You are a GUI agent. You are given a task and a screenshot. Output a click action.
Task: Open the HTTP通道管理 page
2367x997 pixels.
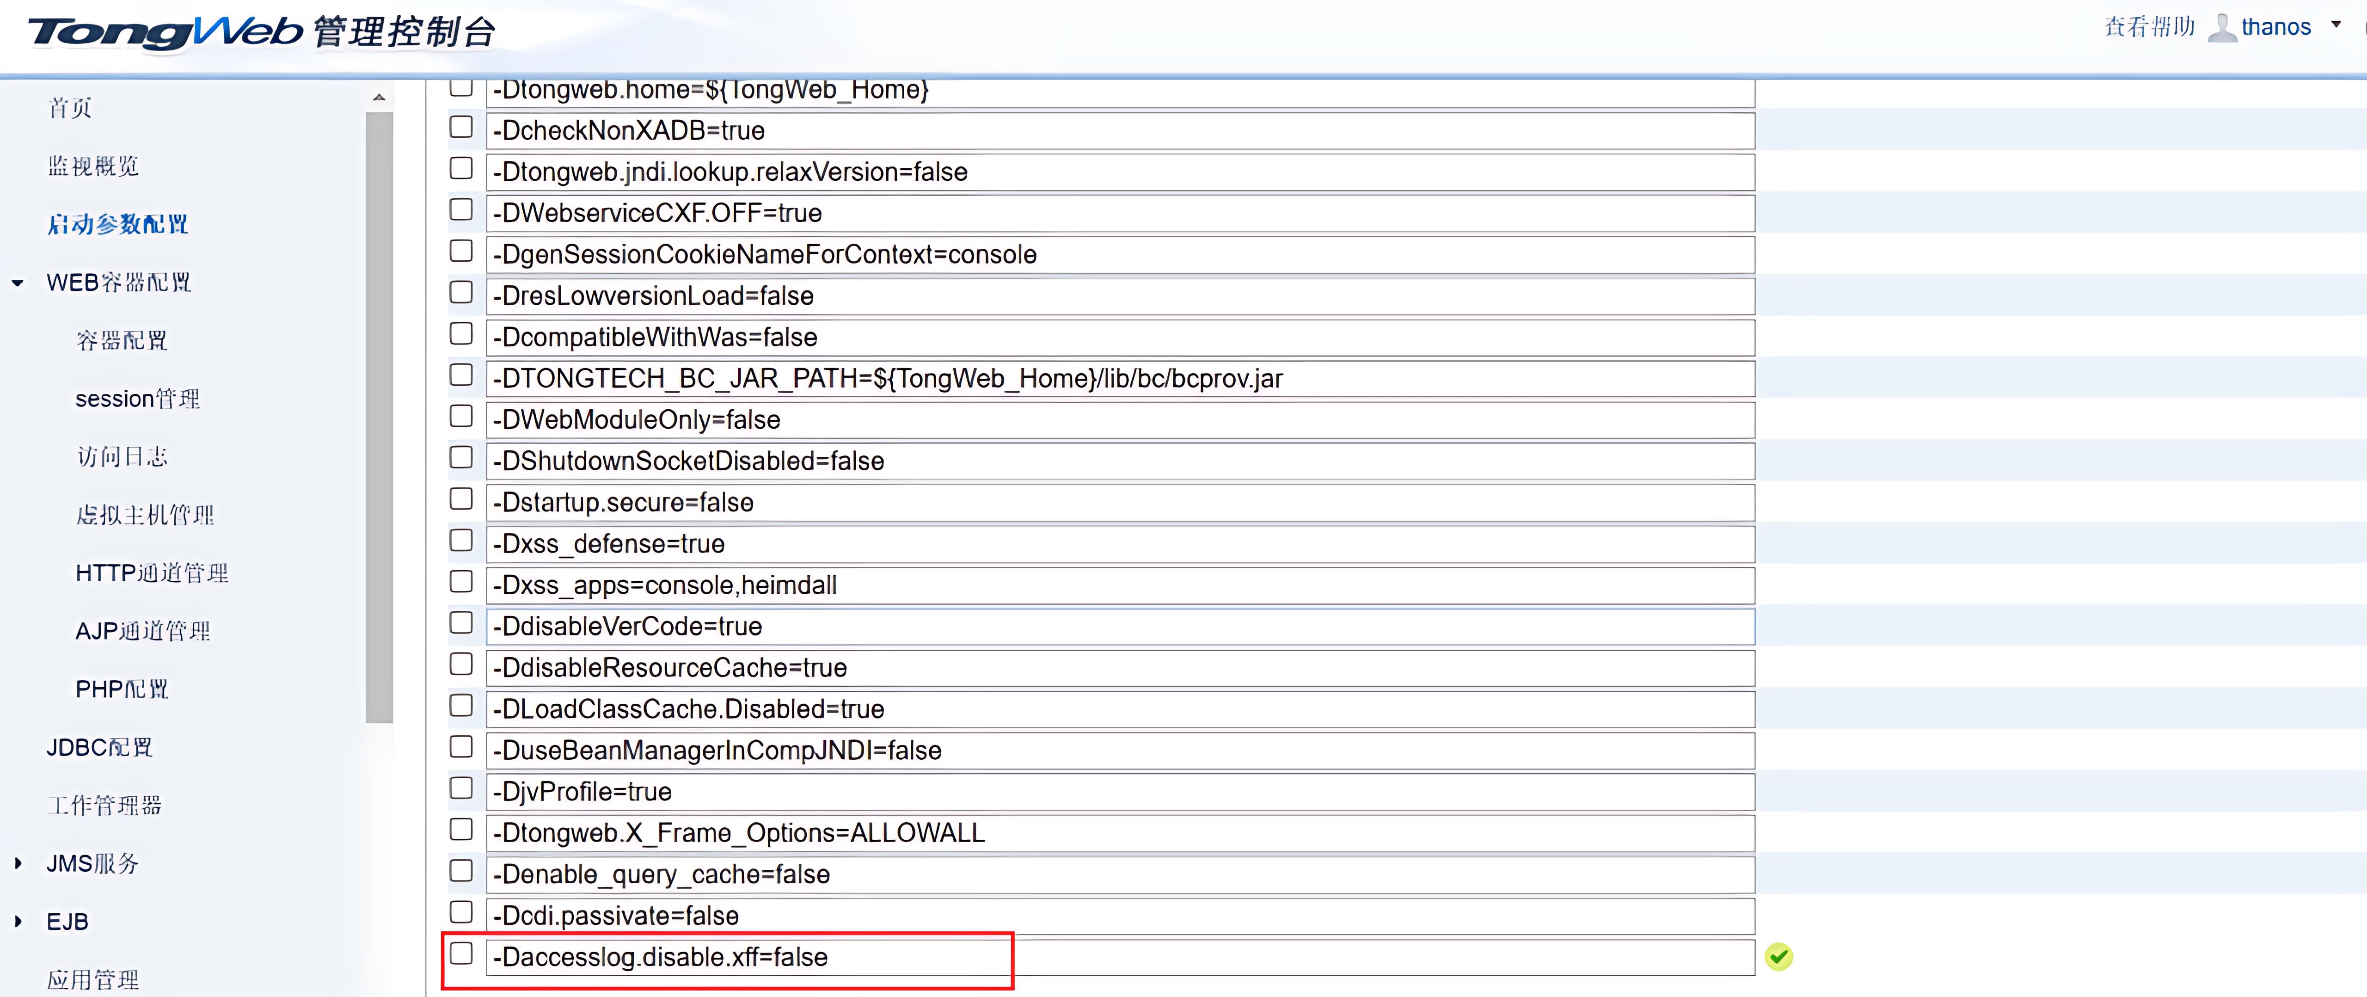[152, 572]
